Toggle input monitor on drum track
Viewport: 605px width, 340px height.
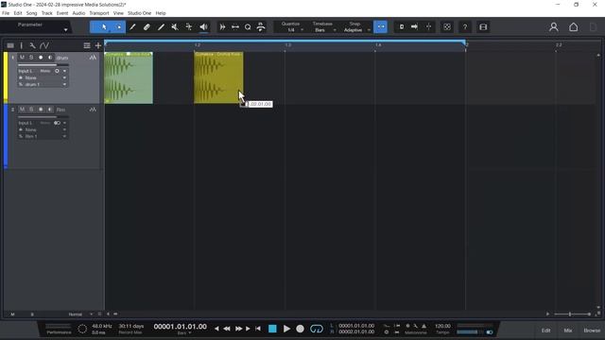[50, 58]
